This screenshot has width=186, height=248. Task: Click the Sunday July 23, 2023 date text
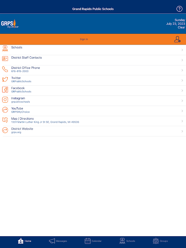175,22
